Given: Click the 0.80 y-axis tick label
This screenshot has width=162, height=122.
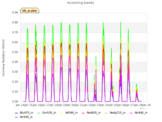Looking at the screenshot, I should tap(15, 23).
